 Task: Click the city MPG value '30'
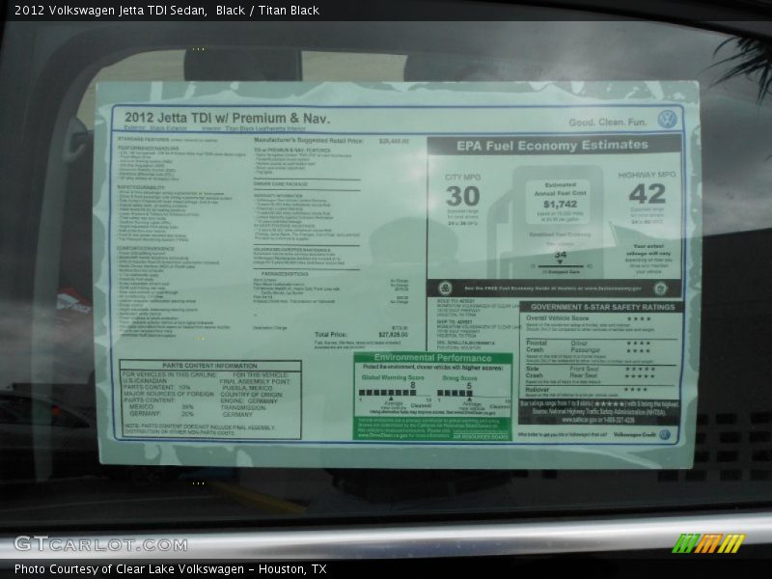pyautogui.click(x=463, y=197)
